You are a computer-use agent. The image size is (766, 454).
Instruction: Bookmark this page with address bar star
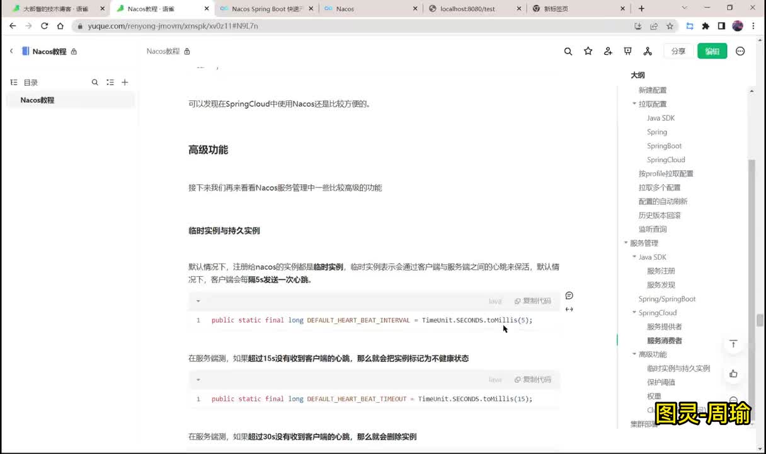pos(670,26)
